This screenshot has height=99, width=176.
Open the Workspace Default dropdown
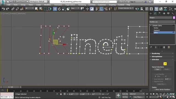coord(38,2)
